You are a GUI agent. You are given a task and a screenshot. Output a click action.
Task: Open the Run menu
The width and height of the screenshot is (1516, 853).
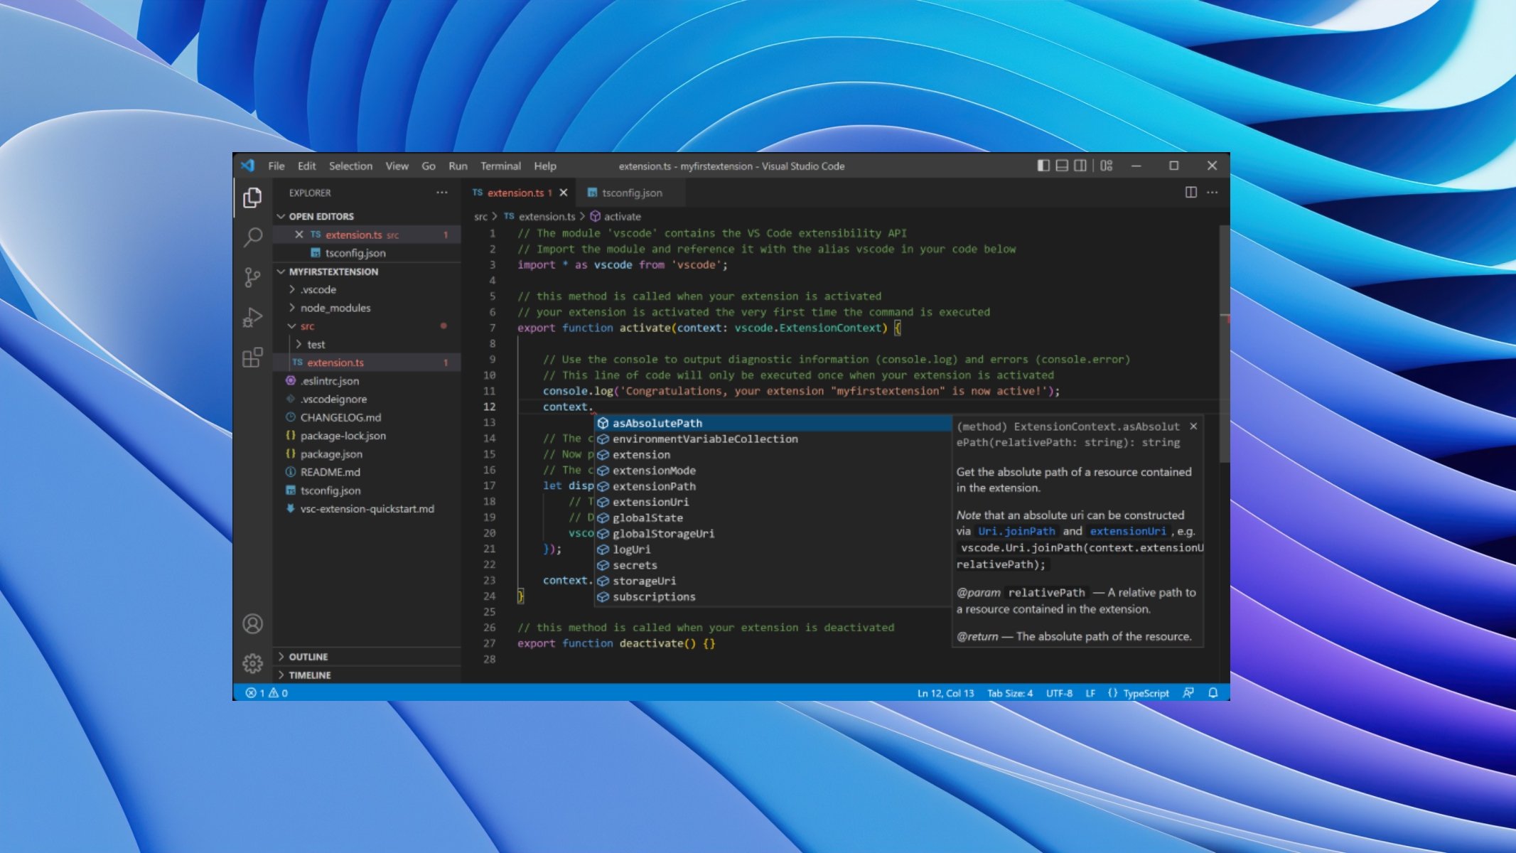tap(458, 166)
